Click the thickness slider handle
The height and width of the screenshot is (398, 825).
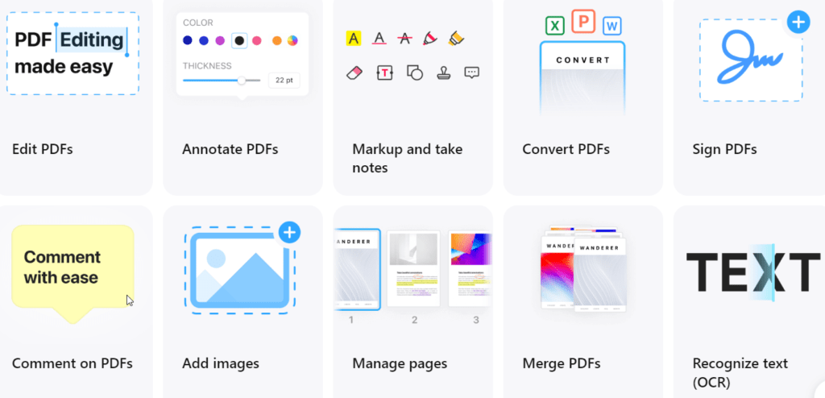[242, 81]
